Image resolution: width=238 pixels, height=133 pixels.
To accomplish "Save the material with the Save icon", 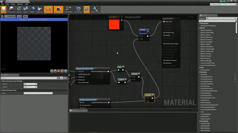I will coord(3,10).
